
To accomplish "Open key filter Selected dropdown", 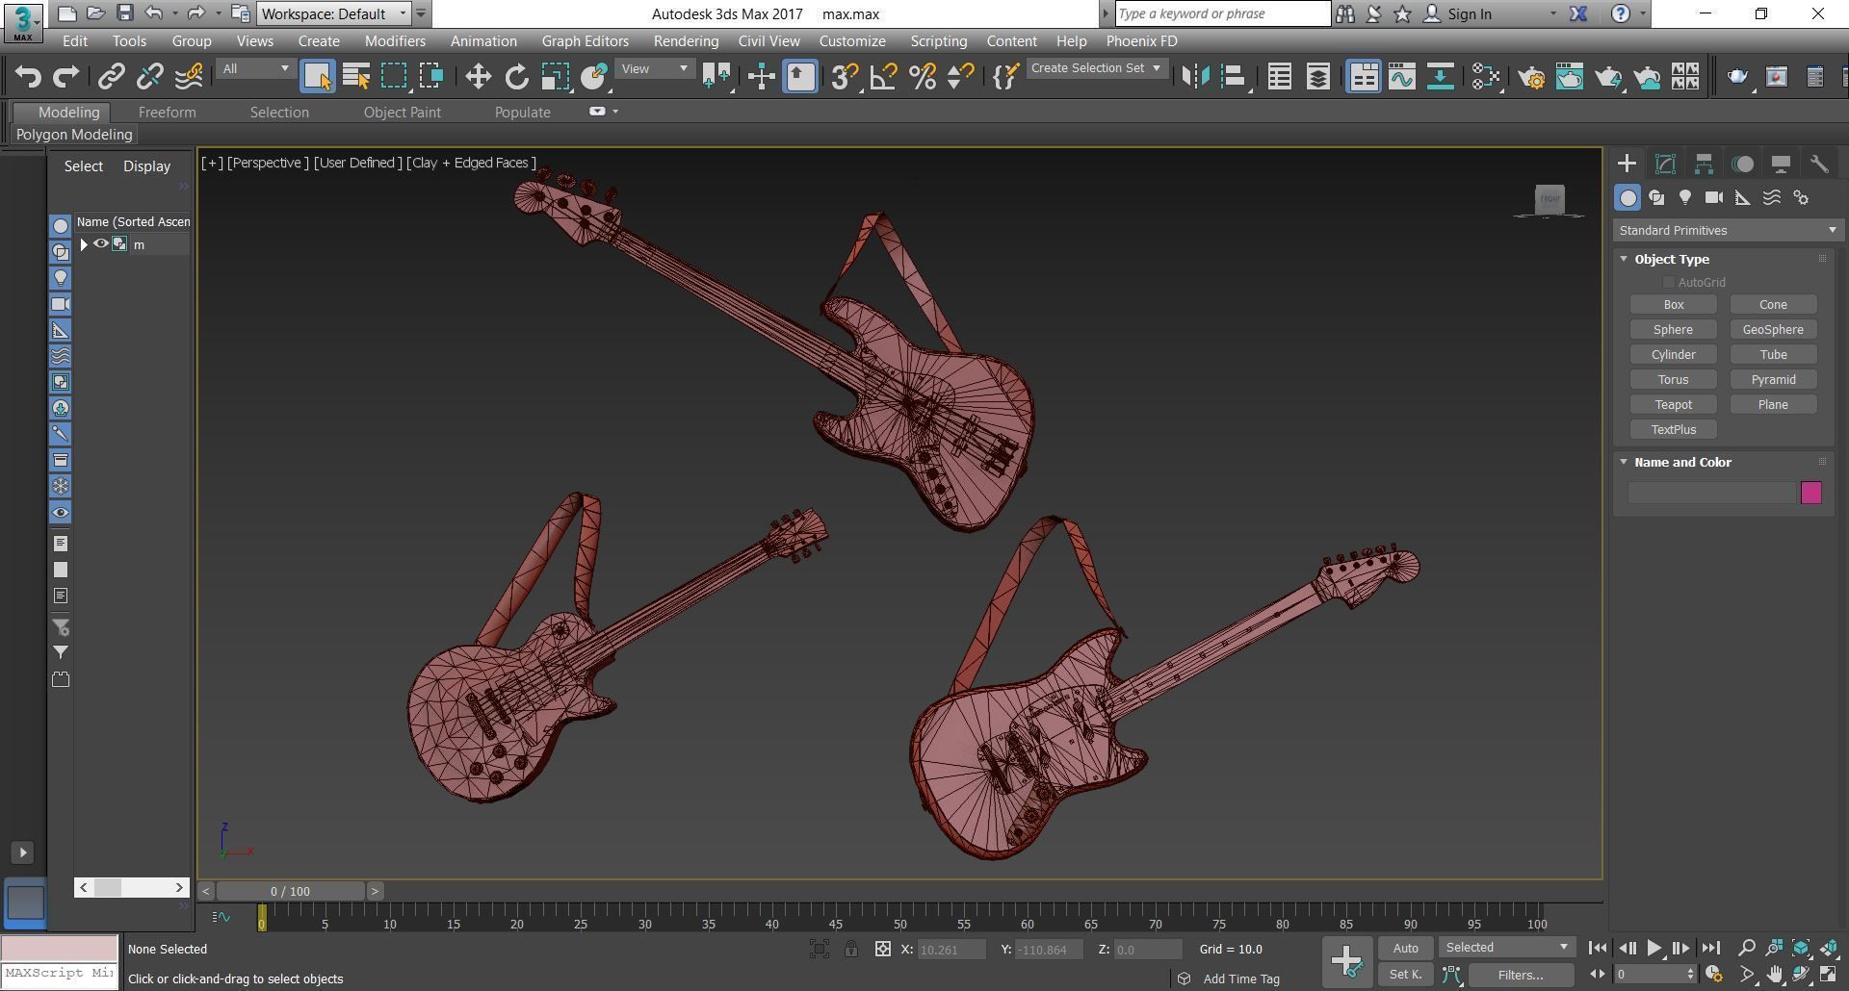I will coord(1507,948).
